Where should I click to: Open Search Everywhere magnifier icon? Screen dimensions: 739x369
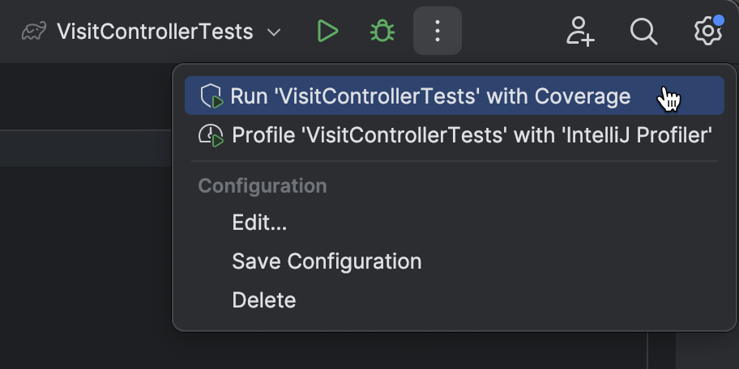click(643, 32)
